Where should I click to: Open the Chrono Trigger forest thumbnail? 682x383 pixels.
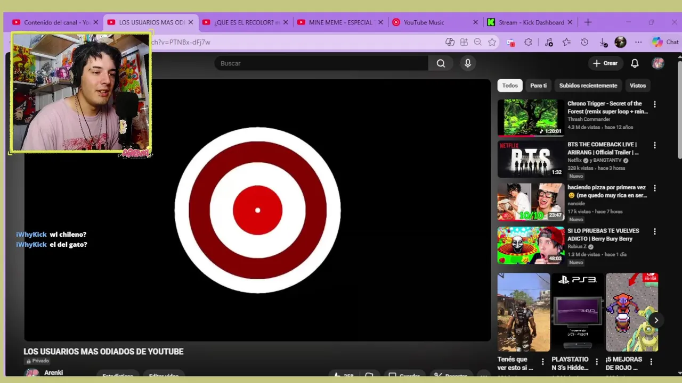531,118
